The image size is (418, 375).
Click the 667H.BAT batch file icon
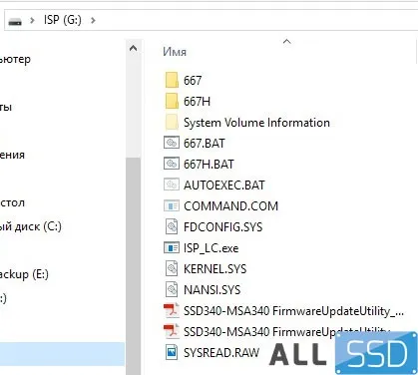(172, 164)
